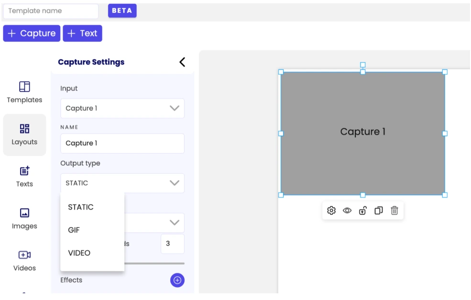Image resolution: width=471 pixels, height=300 pixels.
Task: Add an effect with the plus circle
Action: pyautogui.click(x=177, y=280)
